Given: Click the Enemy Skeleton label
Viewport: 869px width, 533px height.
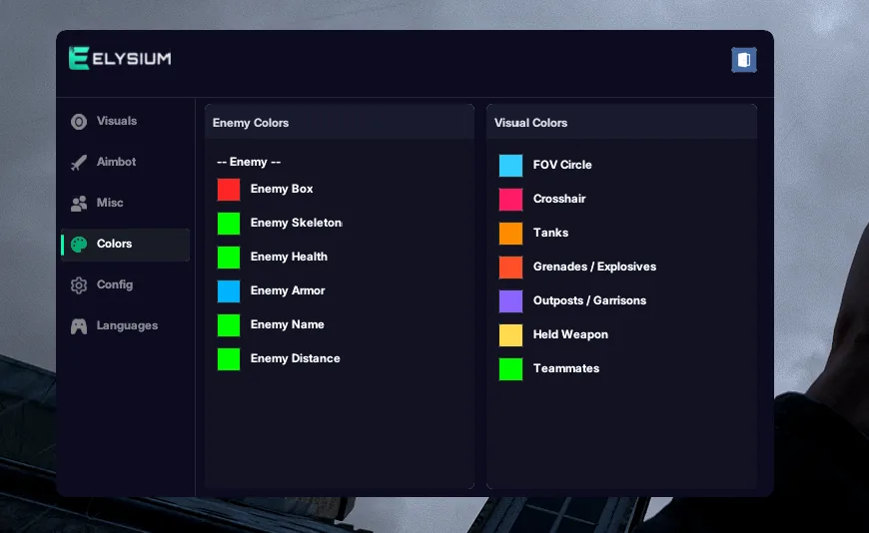Looking at the screenshot, I should (x=296, y=223).
